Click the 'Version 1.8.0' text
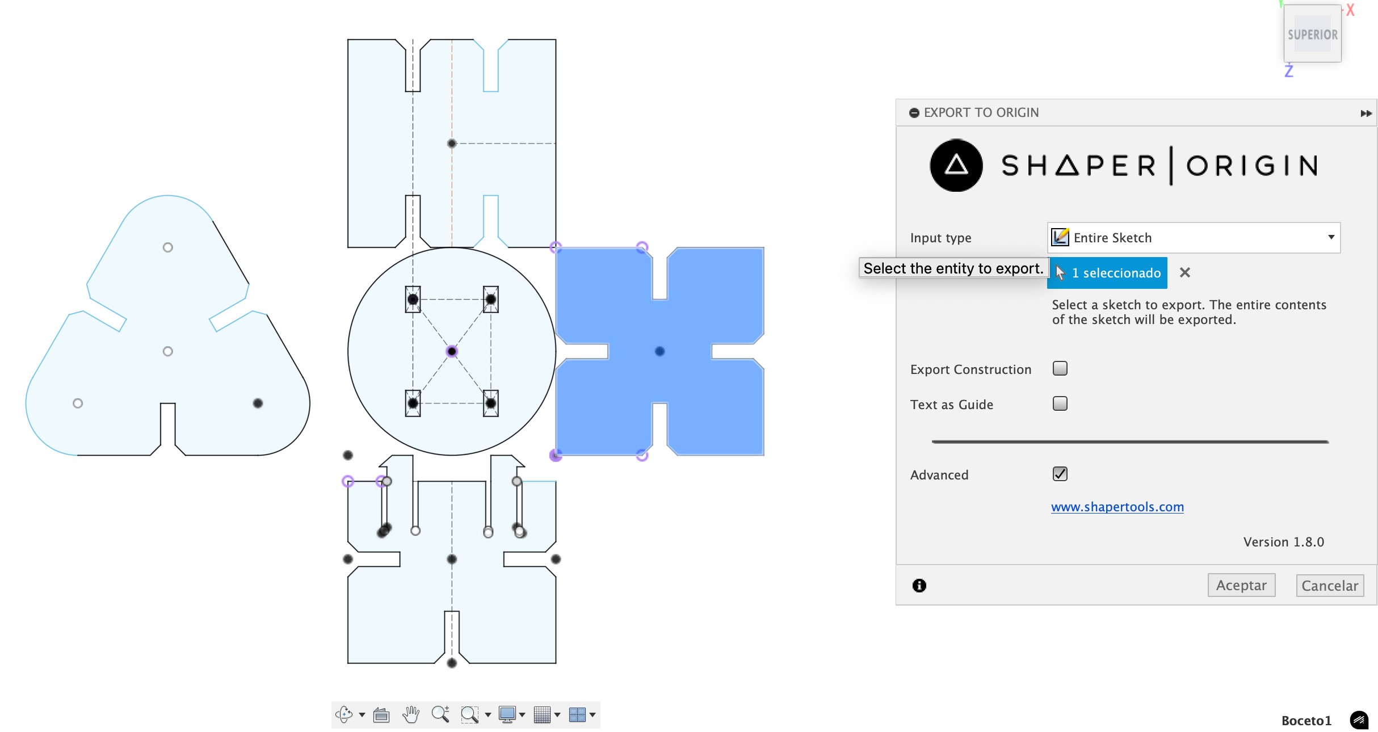 coord(1283,542)
